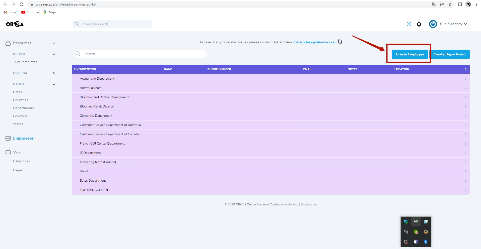The height and width of the screenshot is (249, 481).
Task: Click the Resources briefcase icon in the sidebar
Action: pos(8,43)
